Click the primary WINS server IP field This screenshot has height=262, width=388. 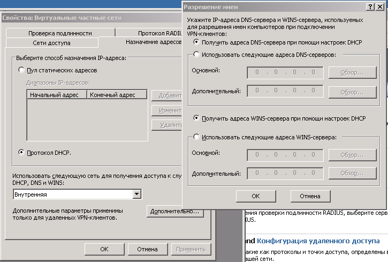(x=285, y=155)
